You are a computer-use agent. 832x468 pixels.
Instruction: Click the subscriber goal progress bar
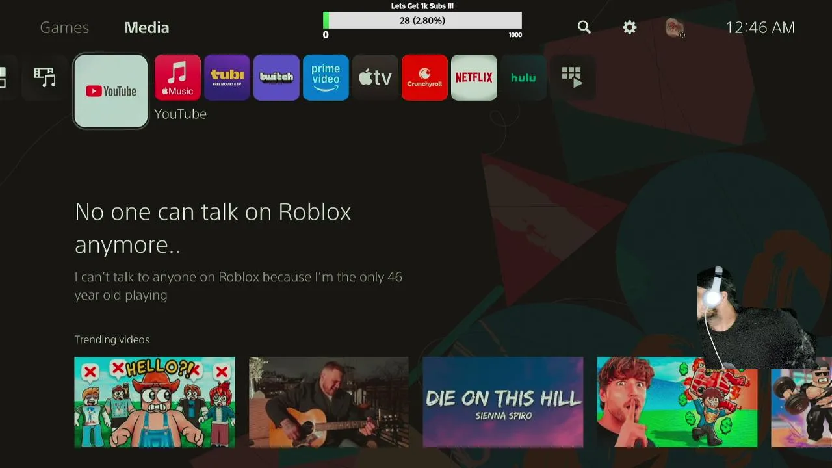click(x=422, y=21)
